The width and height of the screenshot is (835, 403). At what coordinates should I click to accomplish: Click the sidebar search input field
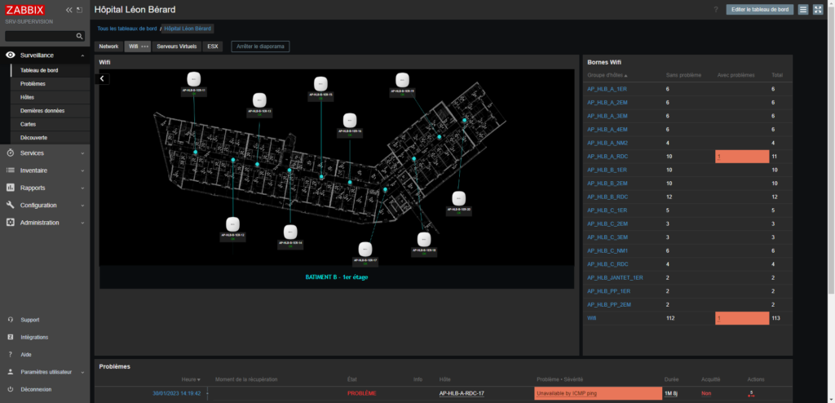[x=39, y=37]
